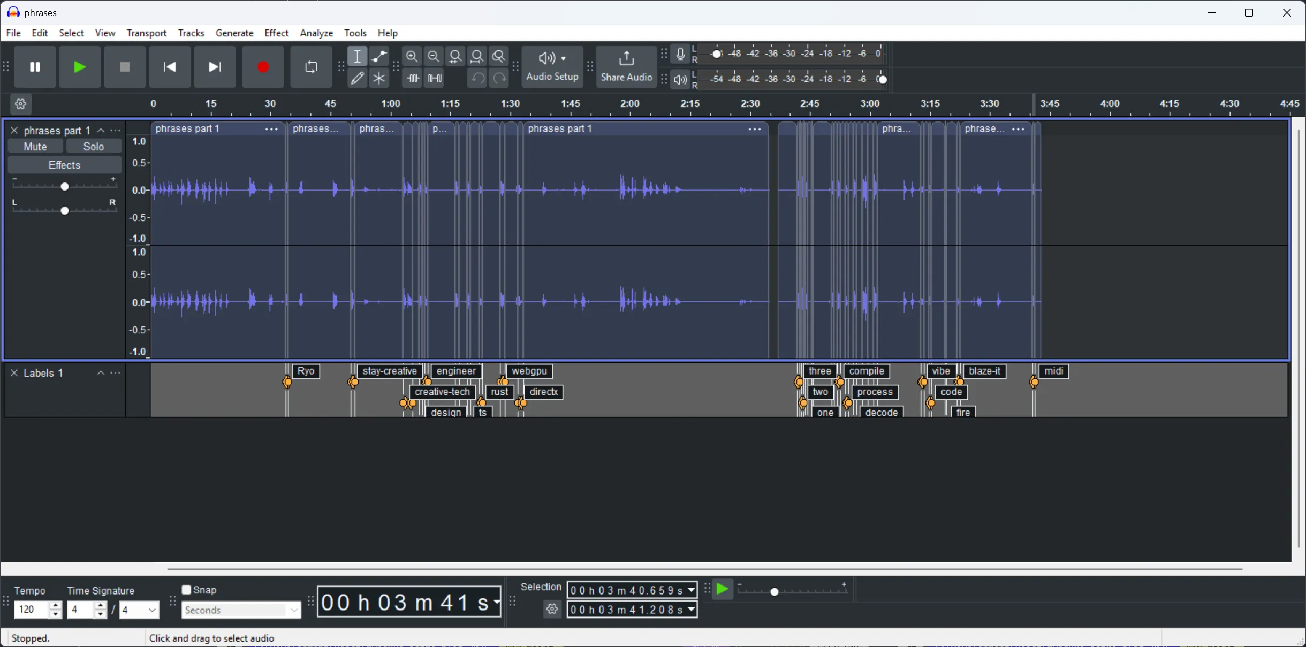This screenshot has width=1306, height=647.
Task: Collapse the phrases part 1 track
Action: coord(100,130)
